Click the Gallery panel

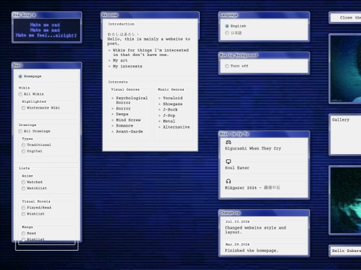pos(346,135)
